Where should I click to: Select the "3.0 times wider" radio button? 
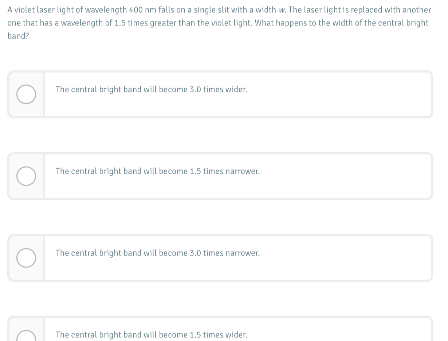point(26,95)
